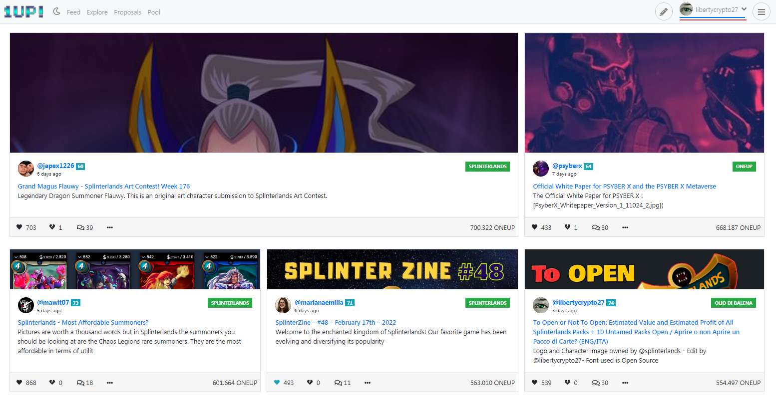Screen dimensions: 776x404
Task: Open Grand Magus Flauwy post title
Action: (104, 186)
